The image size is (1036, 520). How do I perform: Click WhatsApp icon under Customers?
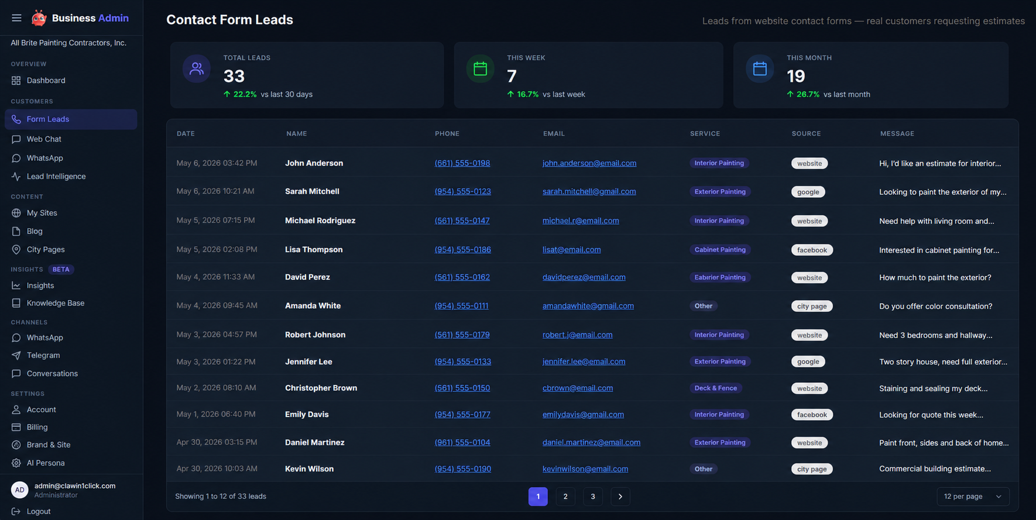16,159
